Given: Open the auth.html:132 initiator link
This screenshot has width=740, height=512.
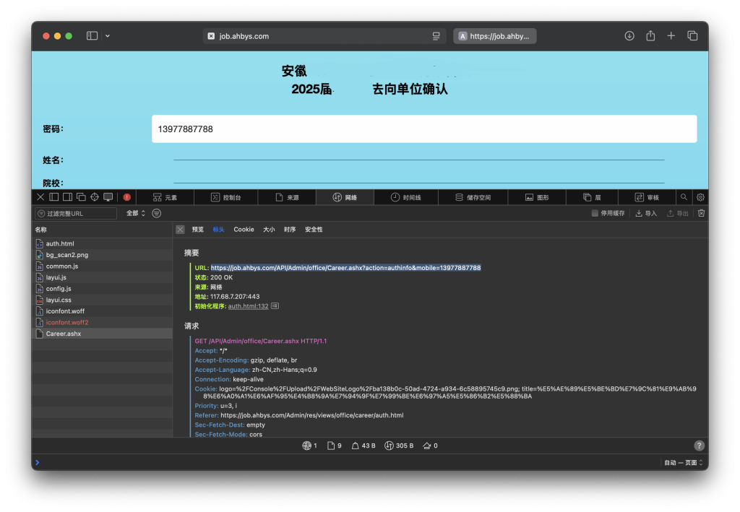Looking at the screenshot, I should click(x=248, y=306).
